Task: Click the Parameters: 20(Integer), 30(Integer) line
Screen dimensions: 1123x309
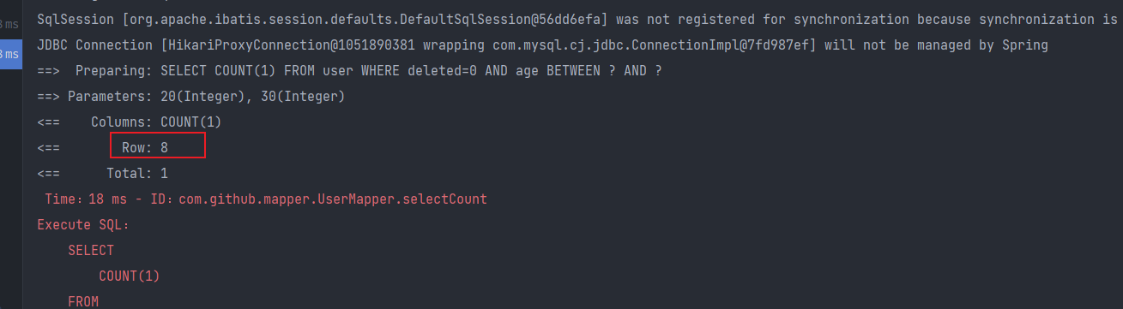Action: click(x=206, y=96)
